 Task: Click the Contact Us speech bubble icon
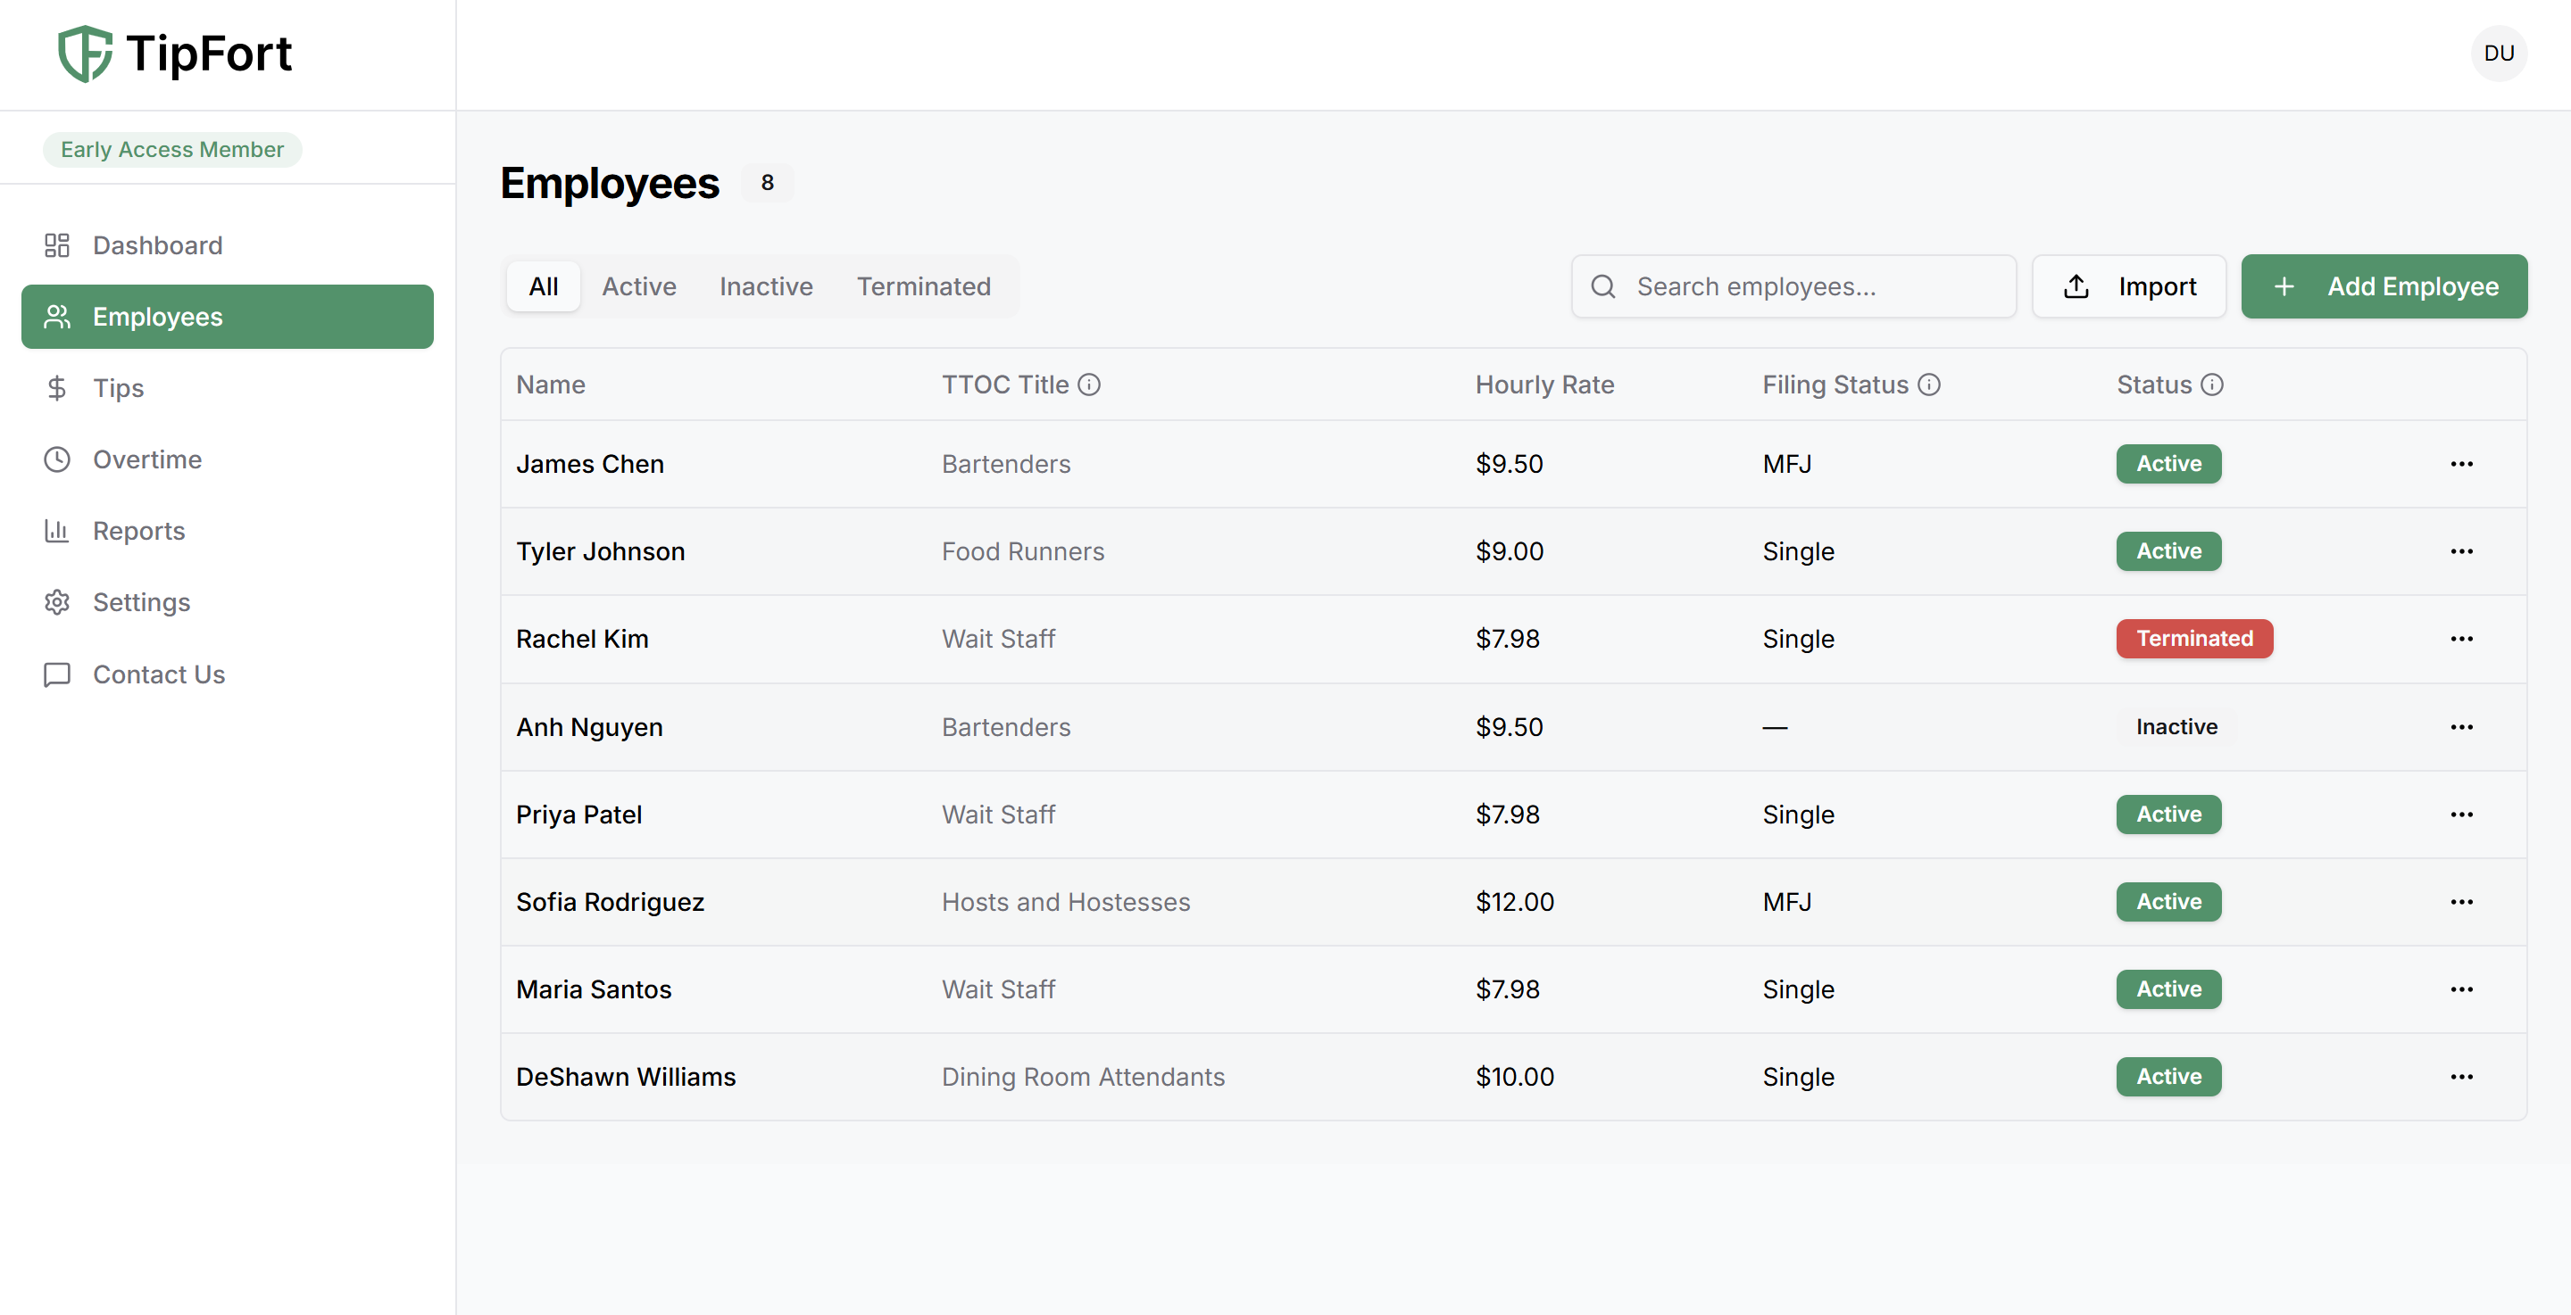(57, 674)
